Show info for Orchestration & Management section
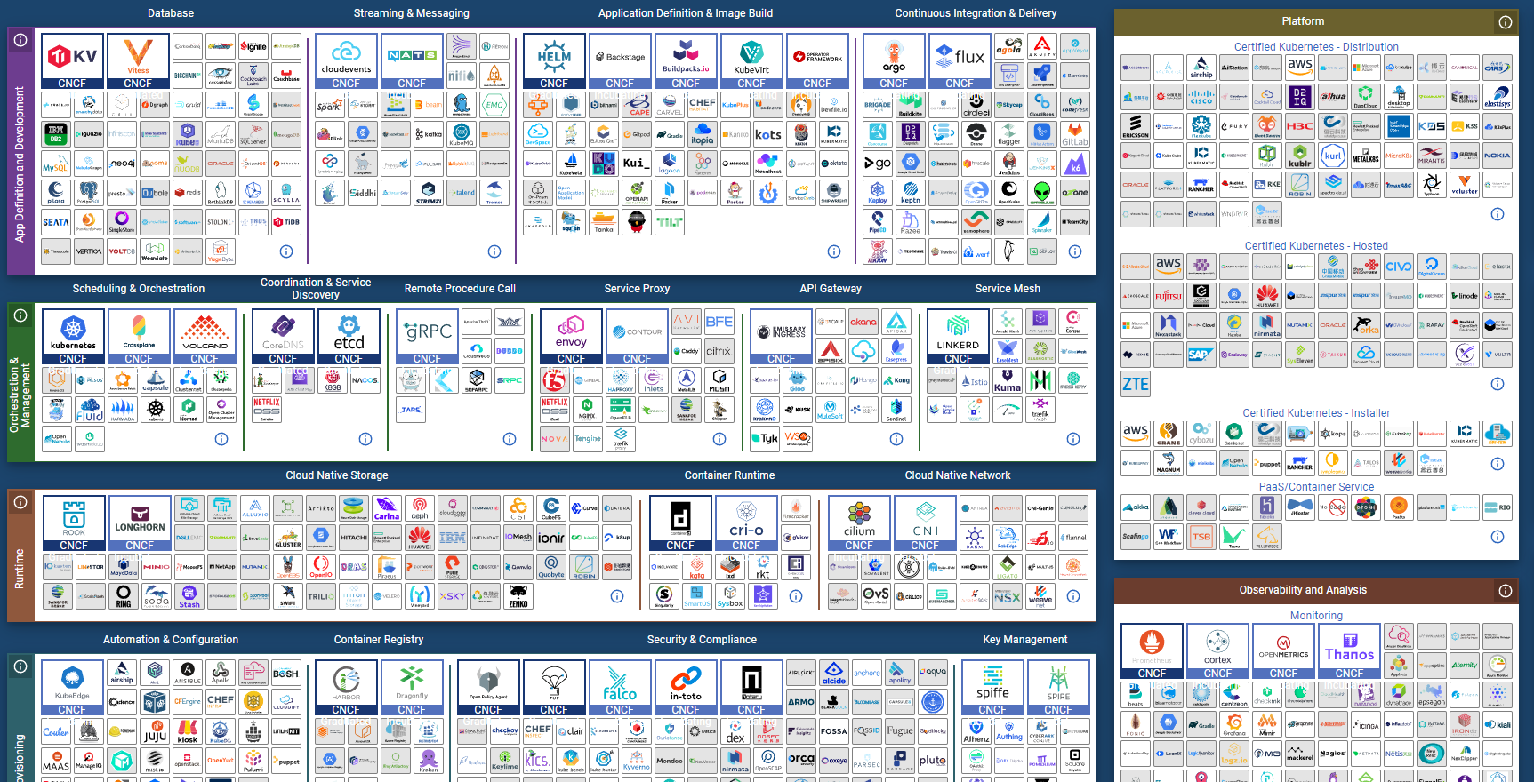 pyautogui.click(x=20, y=315)
